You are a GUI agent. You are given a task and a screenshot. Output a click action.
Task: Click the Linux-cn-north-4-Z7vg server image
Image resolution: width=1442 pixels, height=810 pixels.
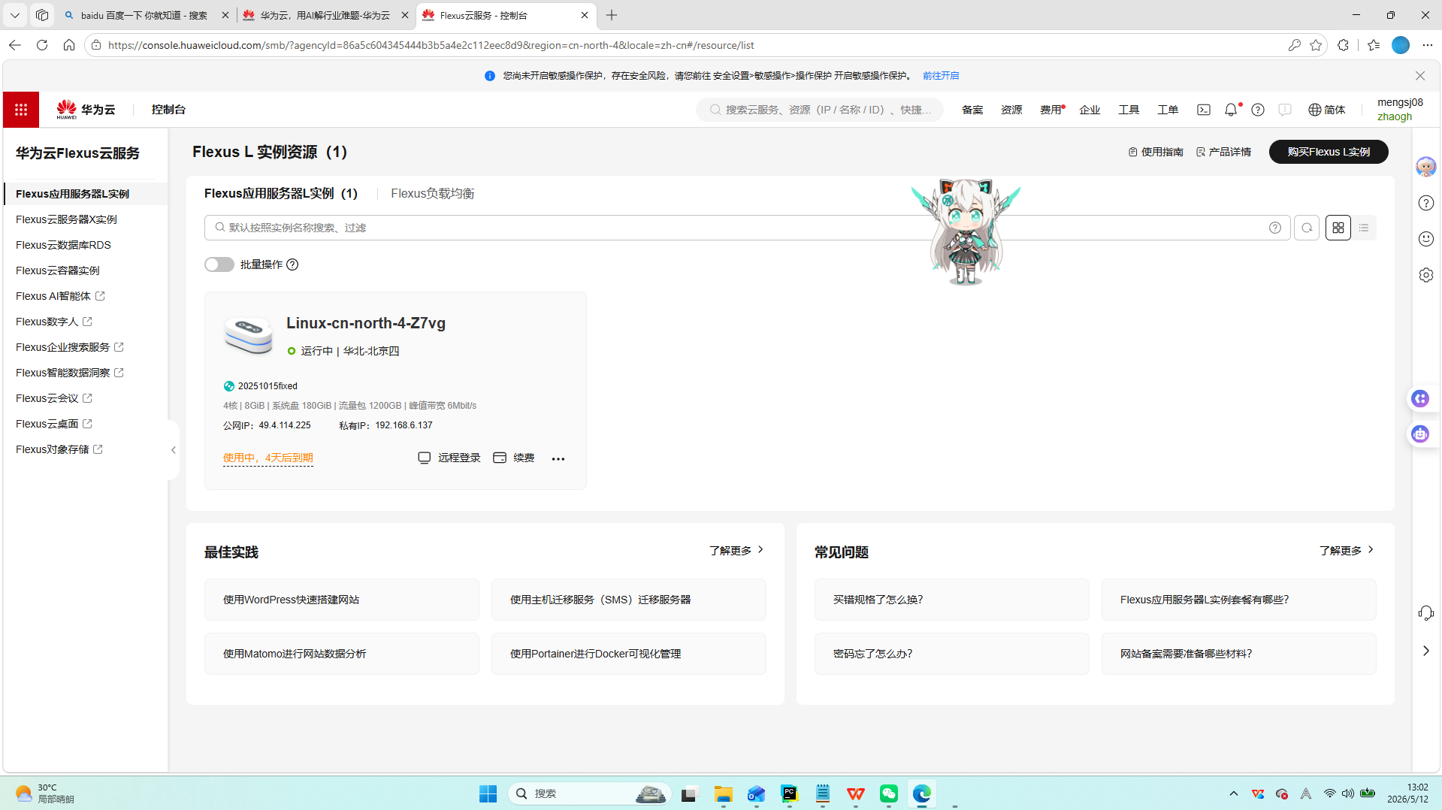pyautogui.click(x=249, y=335)
